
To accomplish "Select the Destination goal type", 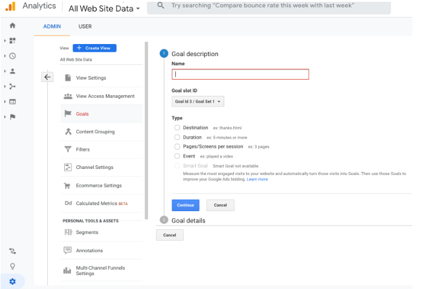I will pyautogui.click(x=177, y=128).
